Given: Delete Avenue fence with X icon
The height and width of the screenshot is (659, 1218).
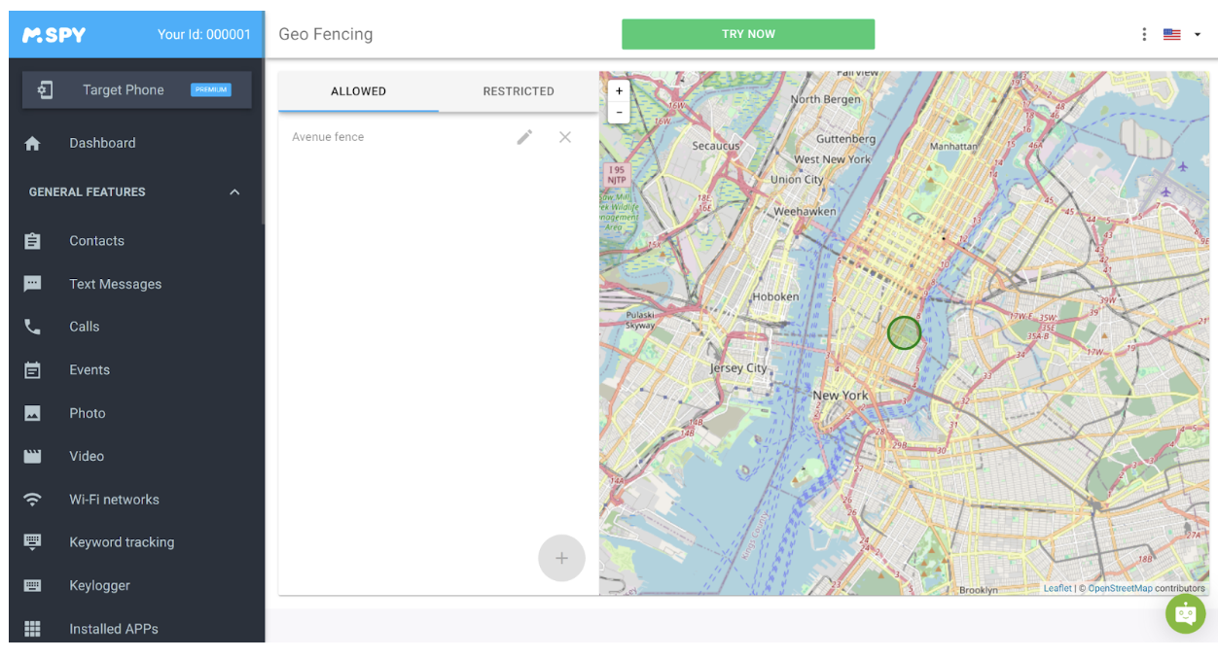Looking at the screenshot, I should [564, 137].
